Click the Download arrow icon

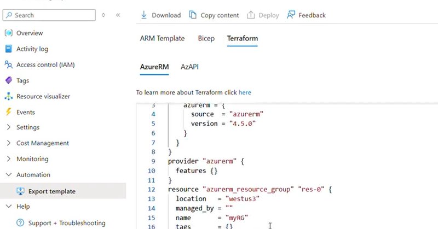[144, 15]
